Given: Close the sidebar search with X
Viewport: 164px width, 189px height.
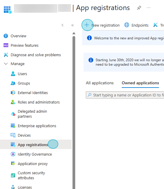Looking at the screenshot, I should coord(62,25).
